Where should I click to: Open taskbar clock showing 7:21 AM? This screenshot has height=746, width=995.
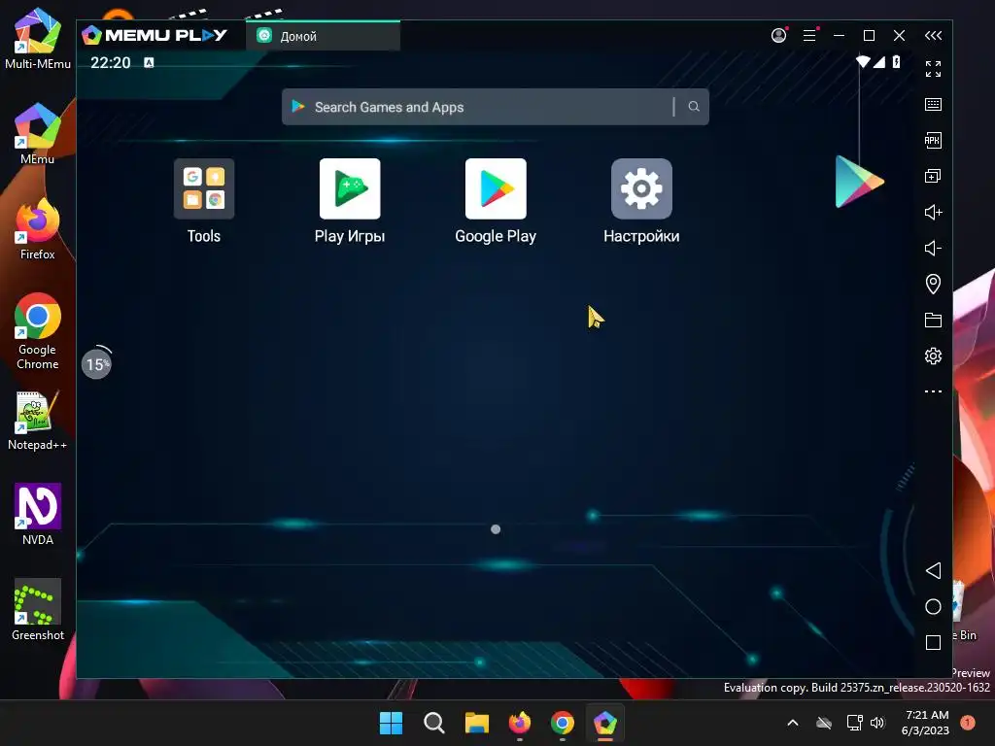point(926,723)
